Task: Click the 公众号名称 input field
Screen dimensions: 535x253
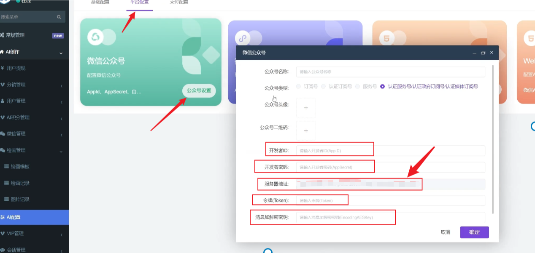Action: pyautogui.click(x=391, y=72)
